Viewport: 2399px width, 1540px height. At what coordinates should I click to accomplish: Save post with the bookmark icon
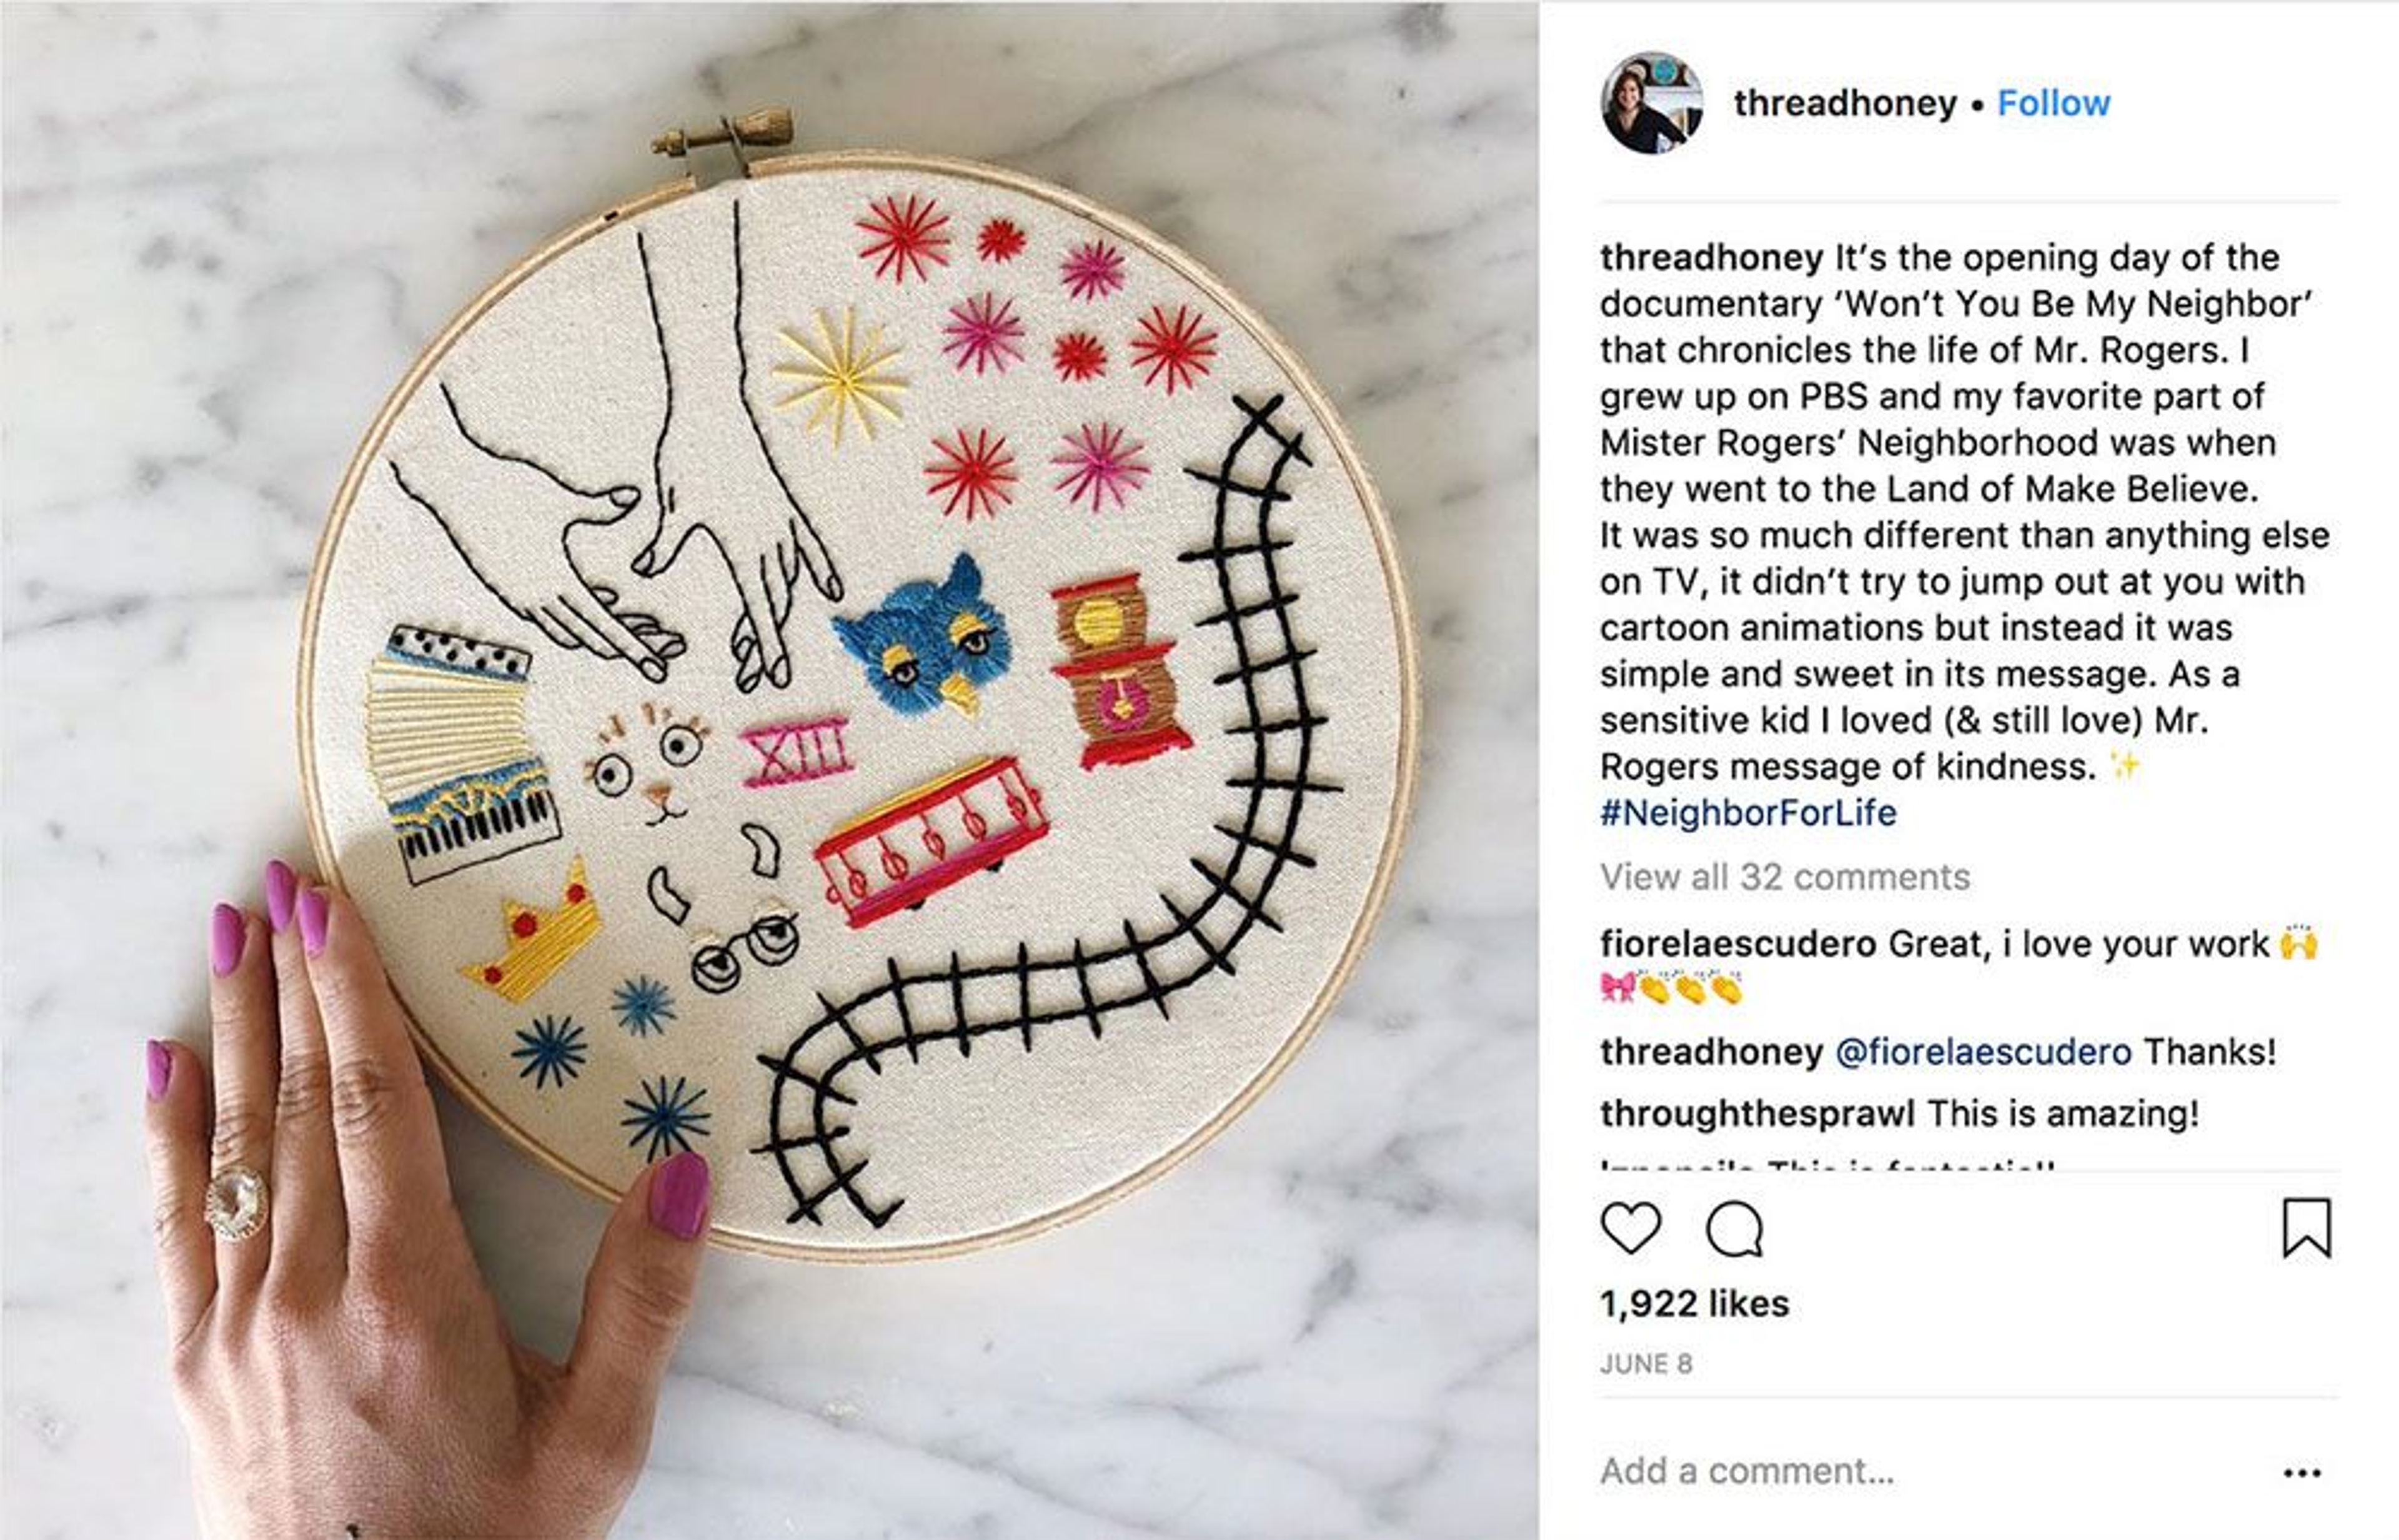pyautogui.click(x=2307, y=1228)
